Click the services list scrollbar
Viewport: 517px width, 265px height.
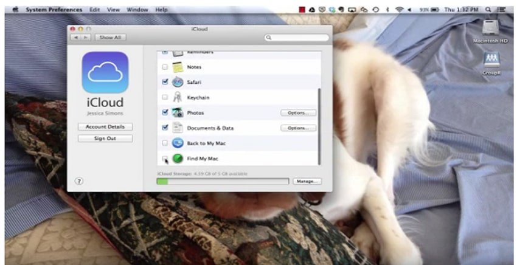coord(319,126)
